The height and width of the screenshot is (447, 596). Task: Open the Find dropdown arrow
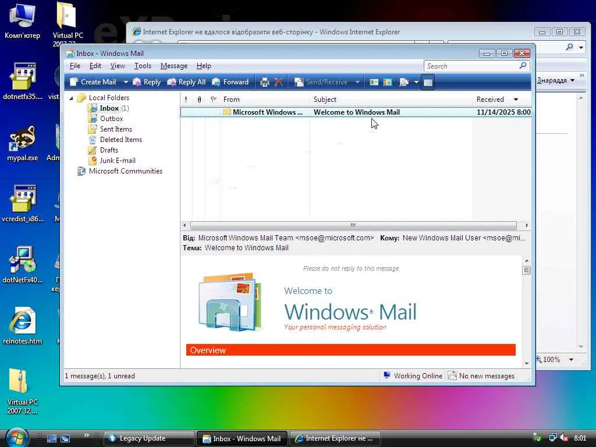pos(416,82)
